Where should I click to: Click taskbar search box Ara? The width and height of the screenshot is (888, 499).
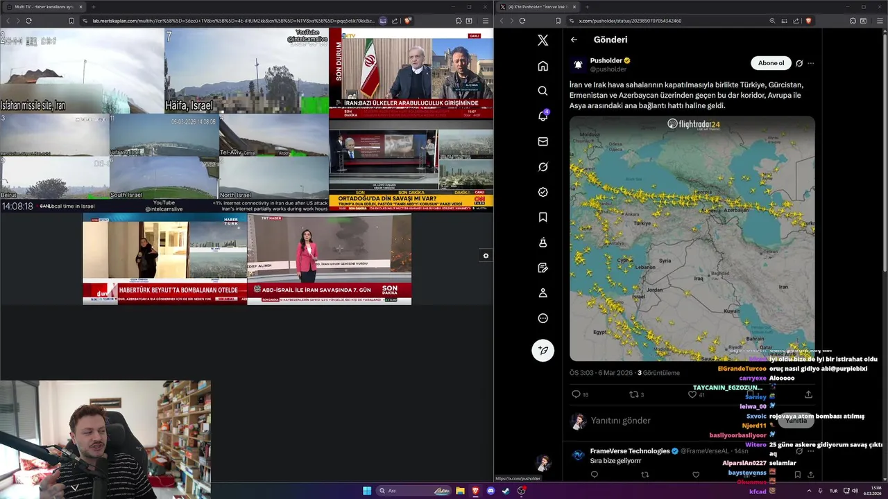(x=414, y=491)
